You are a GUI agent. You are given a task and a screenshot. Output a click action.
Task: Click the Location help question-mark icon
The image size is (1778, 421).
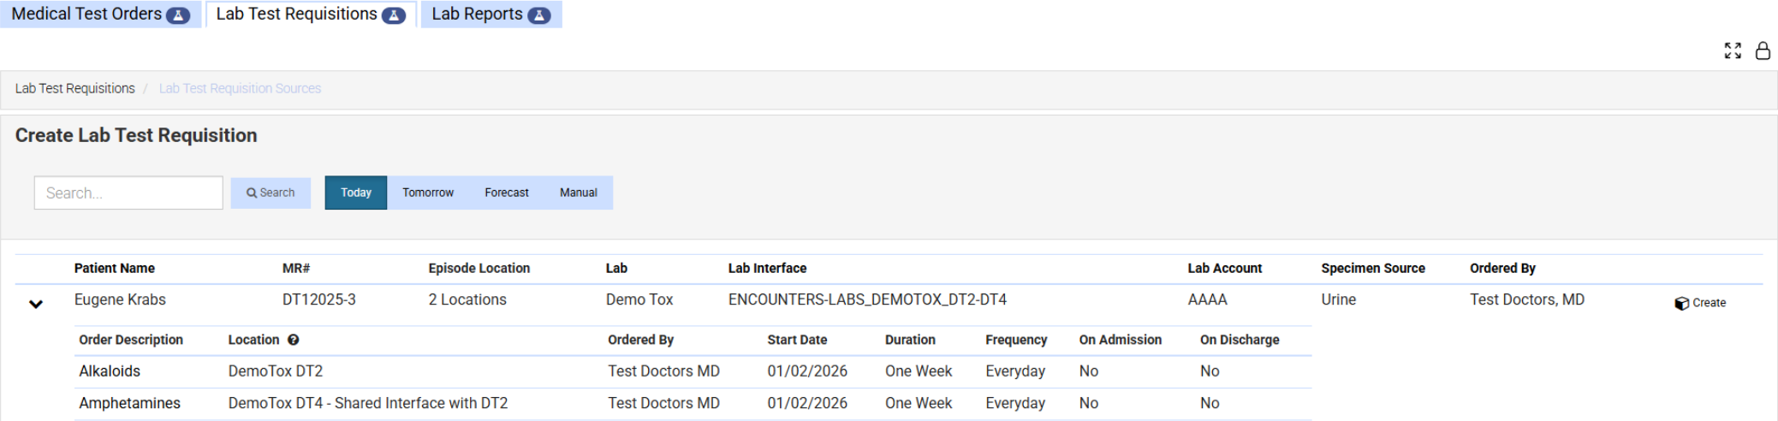point(294,340)
